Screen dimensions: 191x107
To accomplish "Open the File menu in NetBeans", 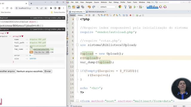I will coord(72,2).
